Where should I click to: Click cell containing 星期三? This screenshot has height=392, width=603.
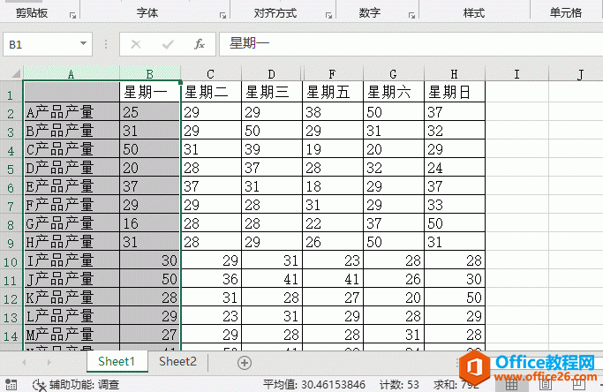tap(272, 92)
